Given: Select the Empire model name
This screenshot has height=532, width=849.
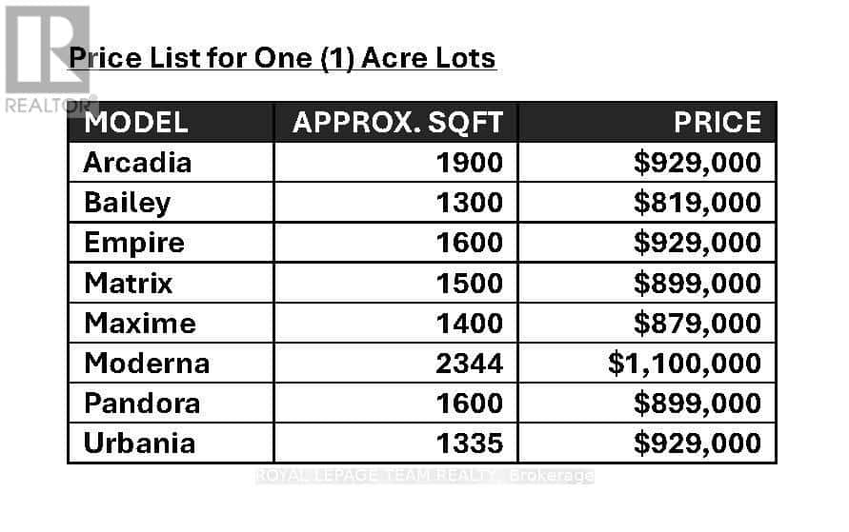Looking at the screenshot, I should 134,243.
